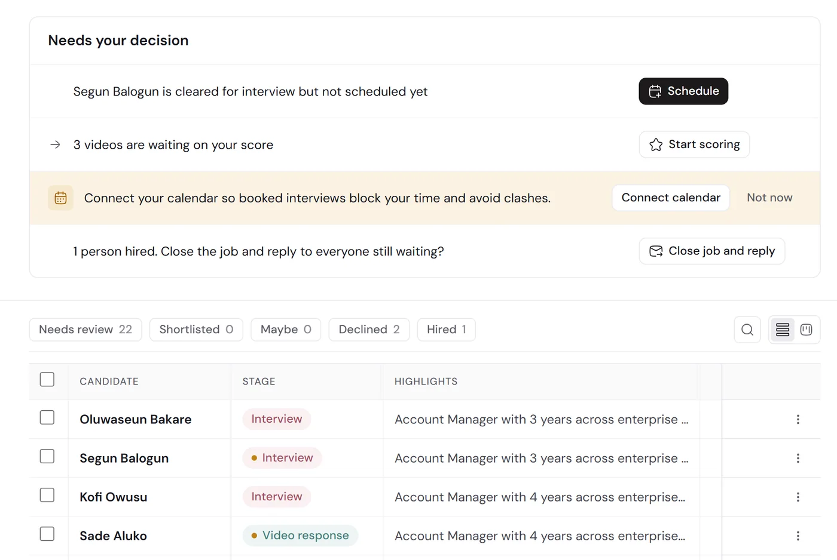Image resolution: width=837 pixels, height=560 pixels.
Task: Click Sade Aluko's highlights text
Action: (x=540, y=536)
